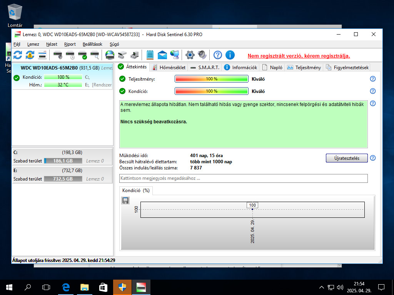Viewport: 394px width, 295px height.
Task: Click the disk with speaker toolbar icon
Action: [58, 55]
